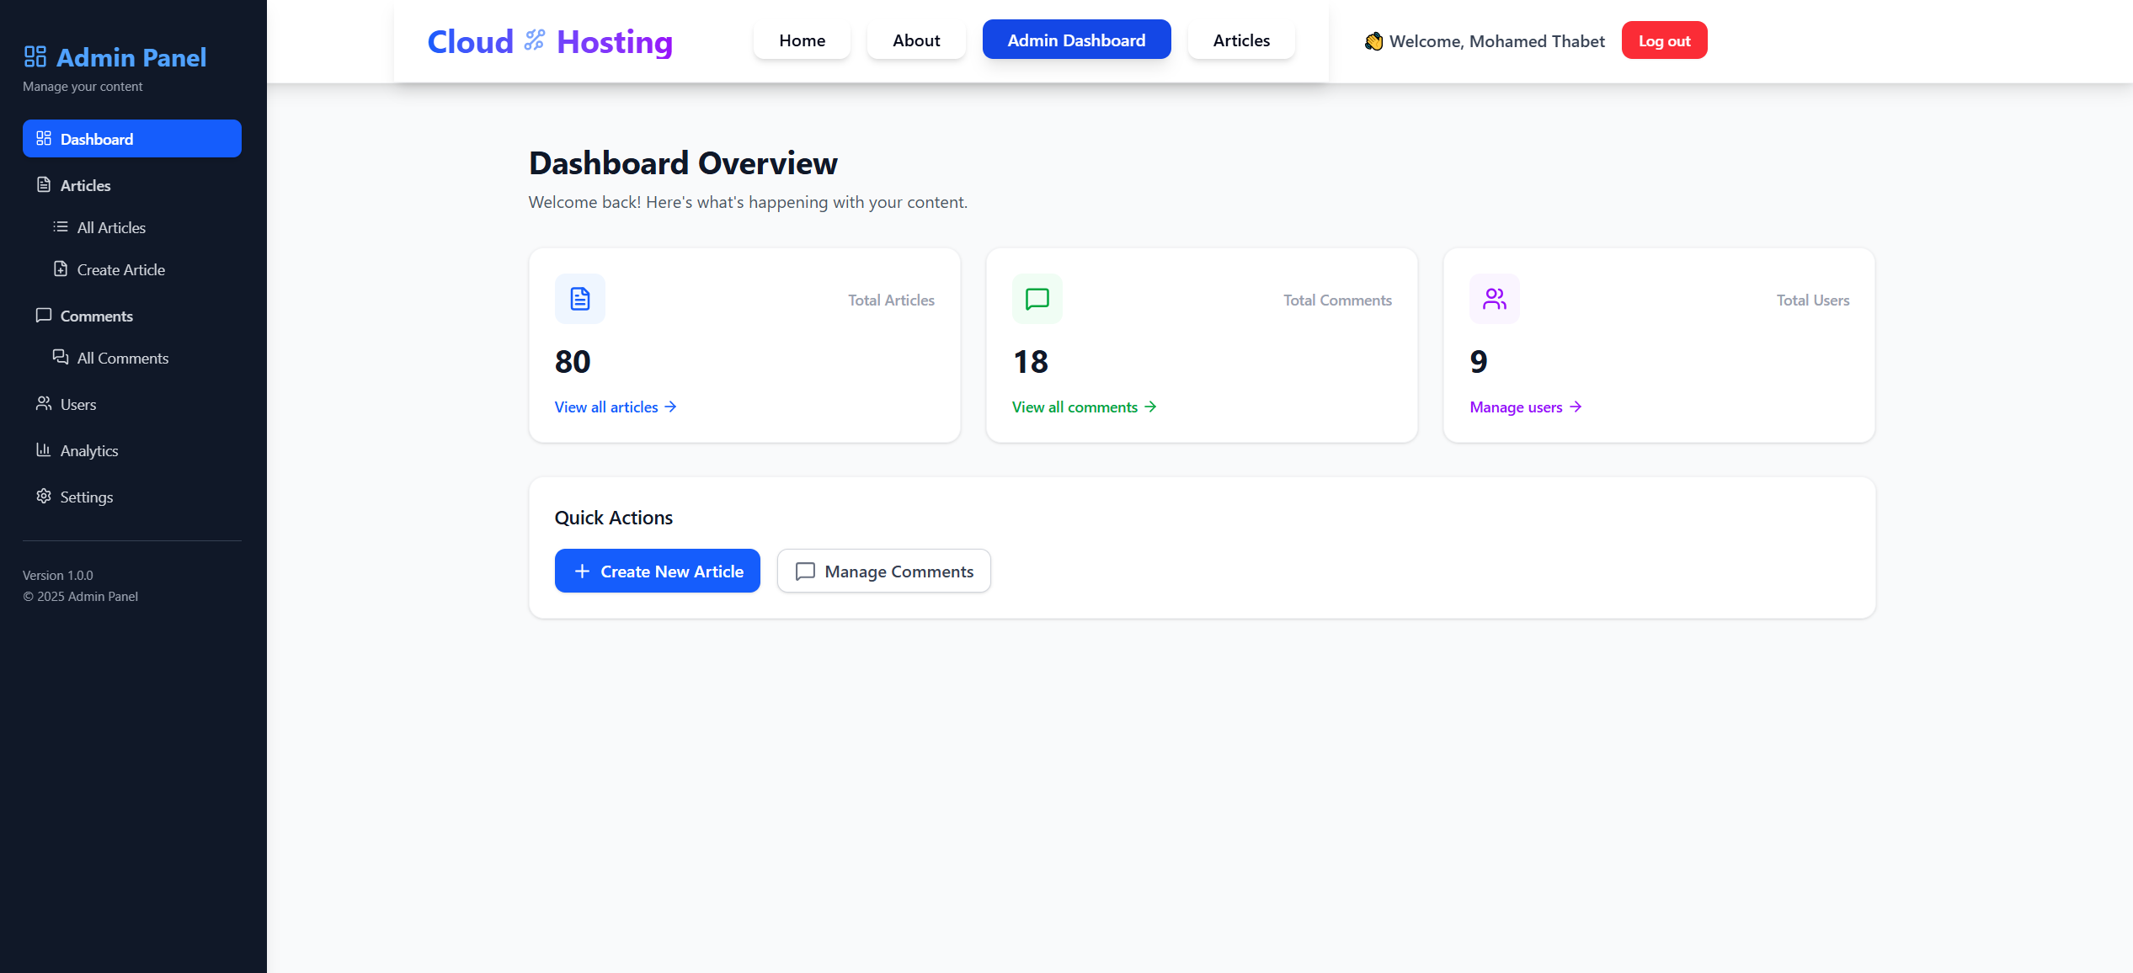This screenshot has width=2133, height=973.
Task: Click the settings gear icon in sidebar
Action: click(44, 496)
